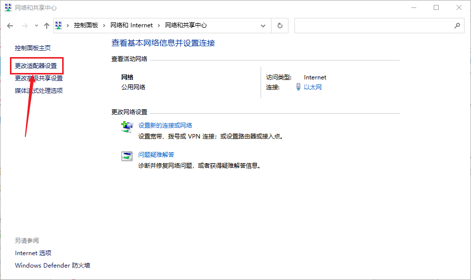The width and height of the screenshot is (471, 280).
Task: Click 设置新的连接或网络 link
Action: (x=165, y=125)
